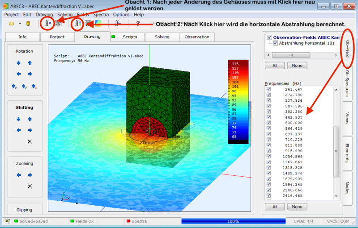358x228 pixels.
Task: Click the rainbow color field toolbar icon
Action: click(x=98, y=23)
